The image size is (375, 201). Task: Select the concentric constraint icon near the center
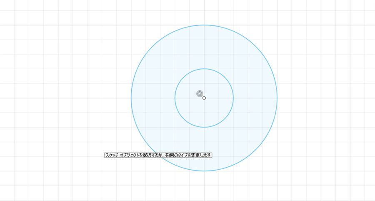click(200, 94)
